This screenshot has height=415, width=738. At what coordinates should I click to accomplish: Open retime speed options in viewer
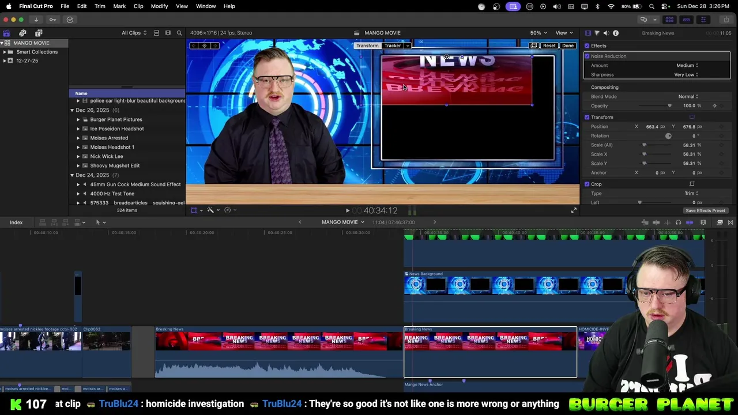(x=229, y=210)
